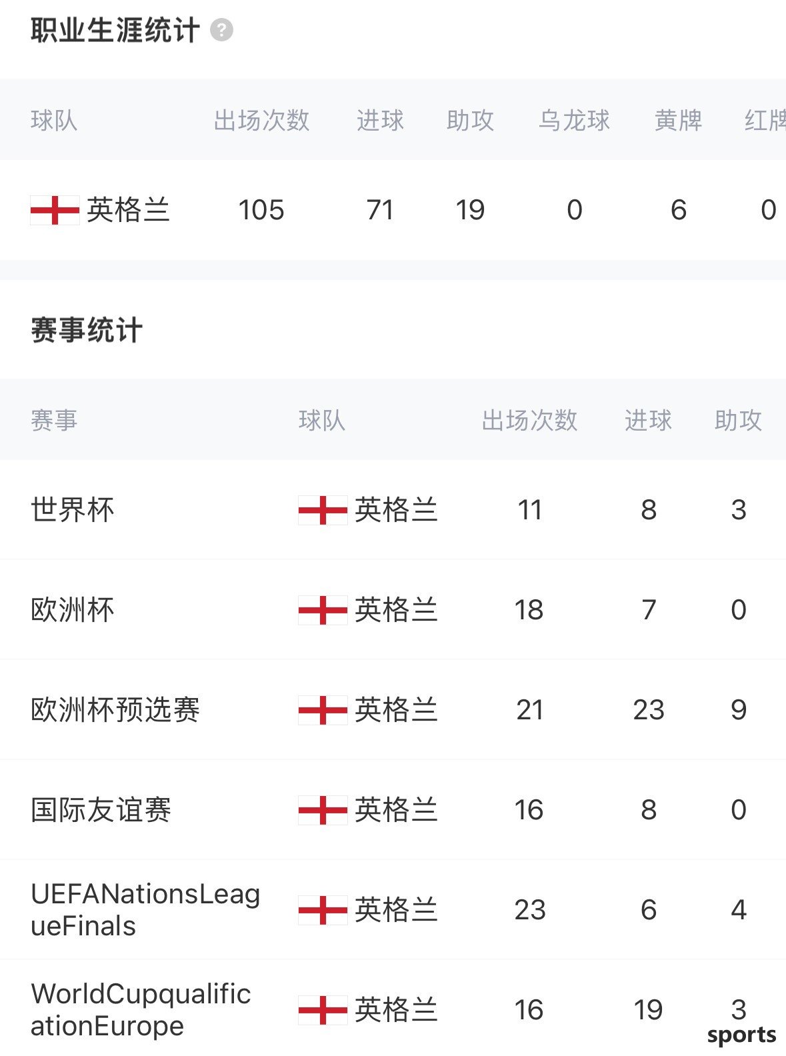The image size is (786, 1056).
Task: Click England flag in career stats row
Action: (55, 210)
